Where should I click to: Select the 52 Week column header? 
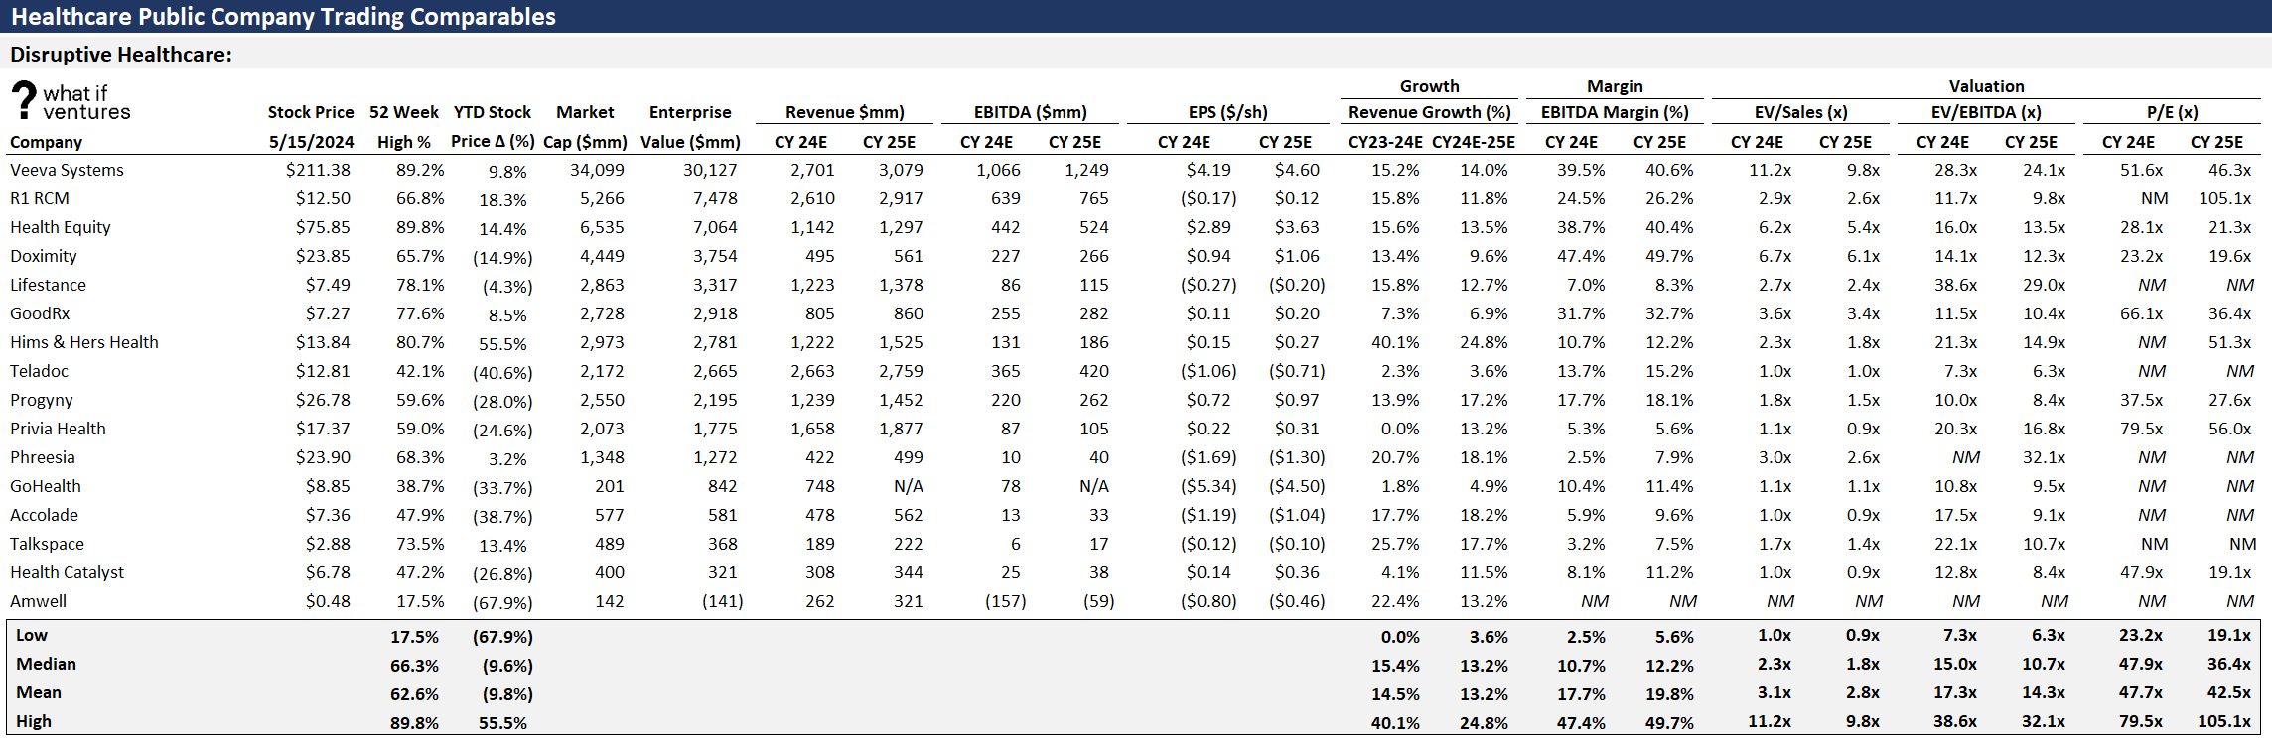tap(404, 112)
